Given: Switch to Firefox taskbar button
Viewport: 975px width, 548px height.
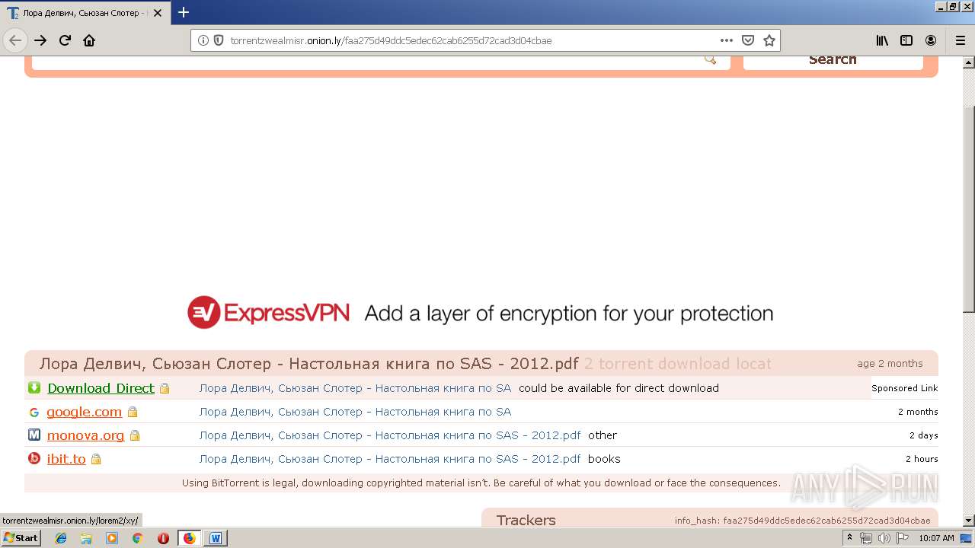Looking at the screenshot, I should [189, 538].
